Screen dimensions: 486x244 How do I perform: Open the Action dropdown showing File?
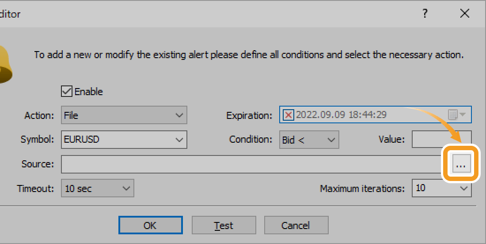tap(124, 115)
